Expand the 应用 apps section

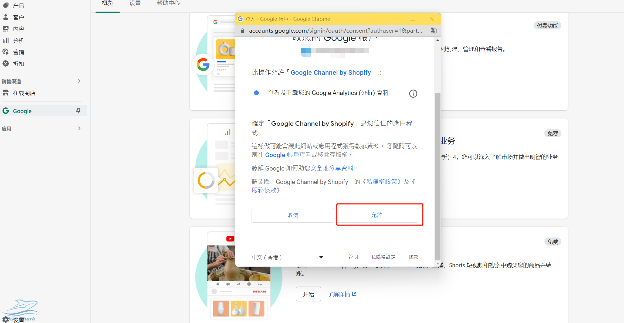(79, 128)
